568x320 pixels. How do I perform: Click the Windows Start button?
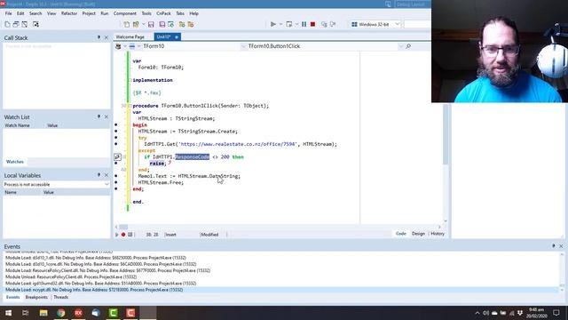[x=8, y=313]
